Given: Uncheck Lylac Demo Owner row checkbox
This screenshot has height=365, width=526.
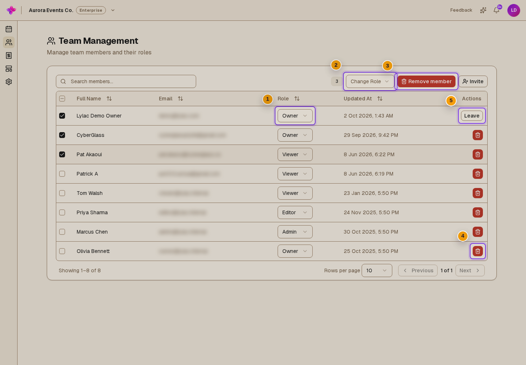Looking at the screenshot, I should pyautogui.click(x=62, y=116).
